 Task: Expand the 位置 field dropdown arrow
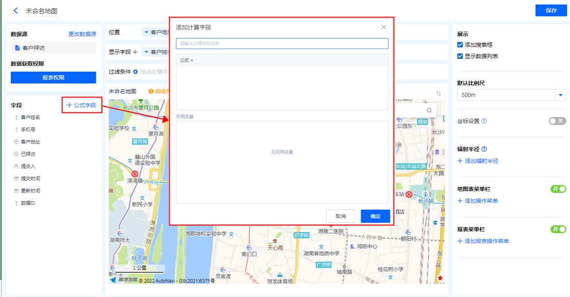click(x=146, y=32)
